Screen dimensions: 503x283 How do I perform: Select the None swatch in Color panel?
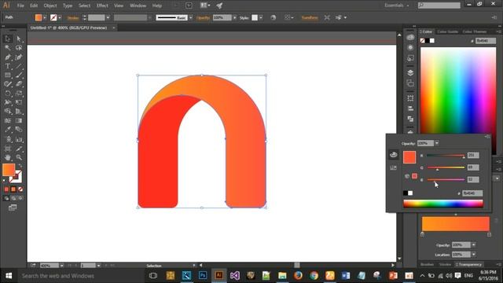pyautogui.click(x=423, y=41)
